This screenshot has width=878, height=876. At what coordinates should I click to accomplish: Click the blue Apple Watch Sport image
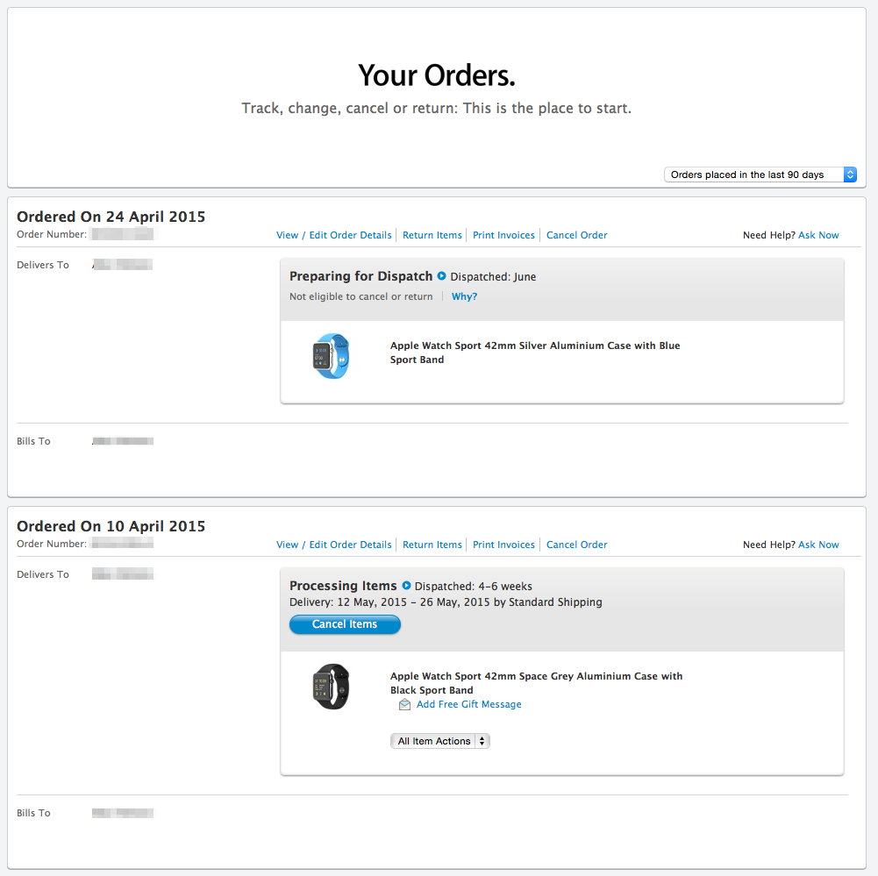coord(331,356)
